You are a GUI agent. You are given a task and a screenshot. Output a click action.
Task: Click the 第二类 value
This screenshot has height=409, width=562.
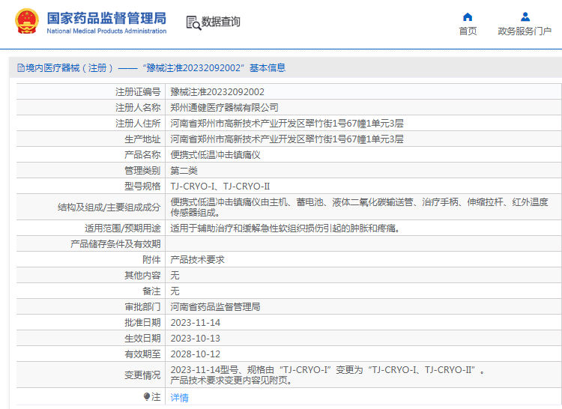[x=184, y=171]
